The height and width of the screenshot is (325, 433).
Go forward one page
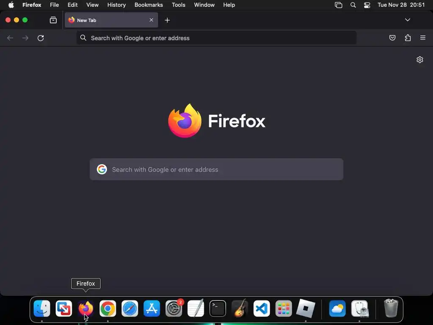pyautogui.click(x=25, y=38)
